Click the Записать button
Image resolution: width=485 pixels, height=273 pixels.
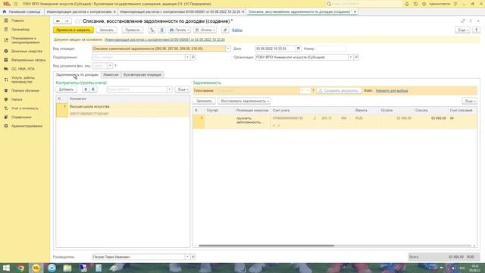106,30
